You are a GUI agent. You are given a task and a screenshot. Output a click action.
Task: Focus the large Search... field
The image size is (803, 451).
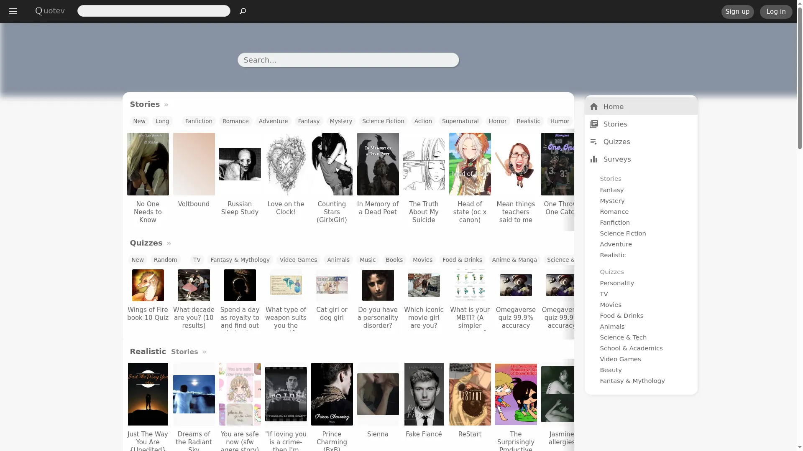pos(348,60)
